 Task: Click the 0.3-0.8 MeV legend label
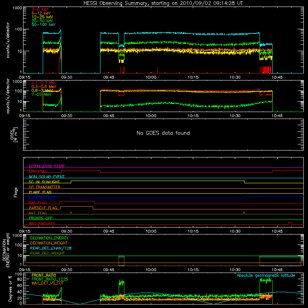tap(44, 87)
